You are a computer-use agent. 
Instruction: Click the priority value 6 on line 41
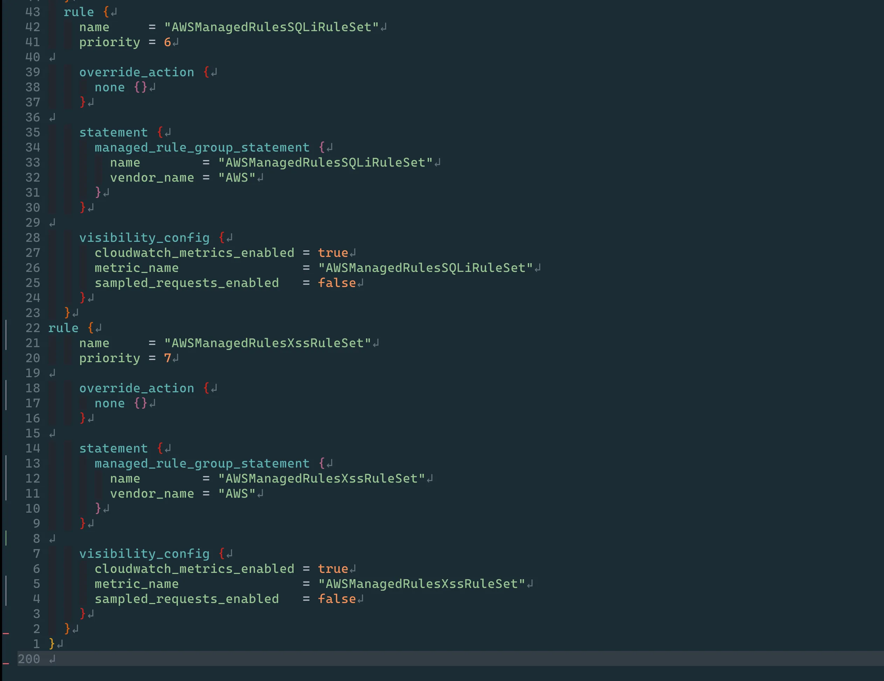pos(167,42)
